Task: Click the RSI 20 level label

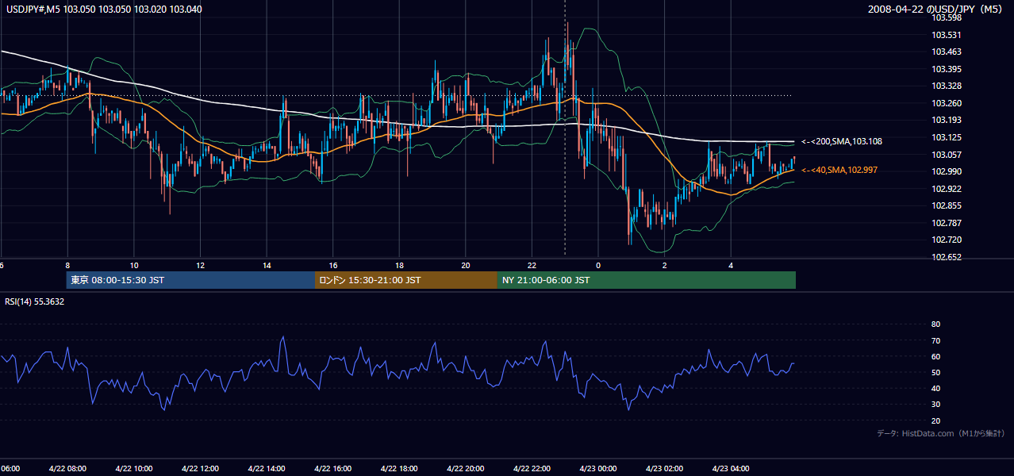Action: point(935,420)
